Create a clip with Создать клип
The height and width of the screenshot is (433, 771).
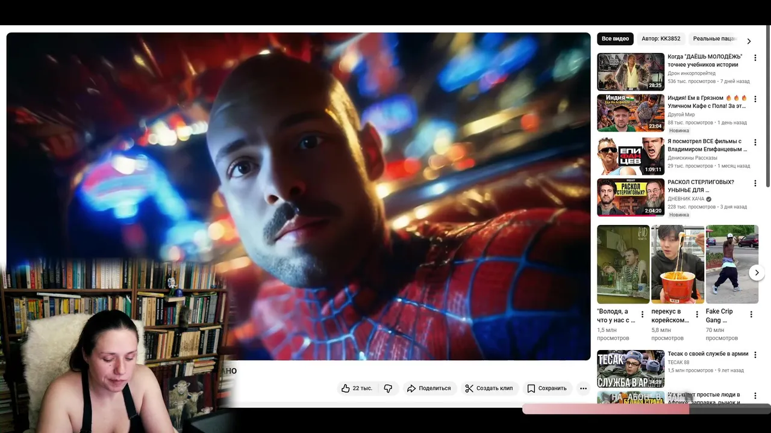pos(489,388)
